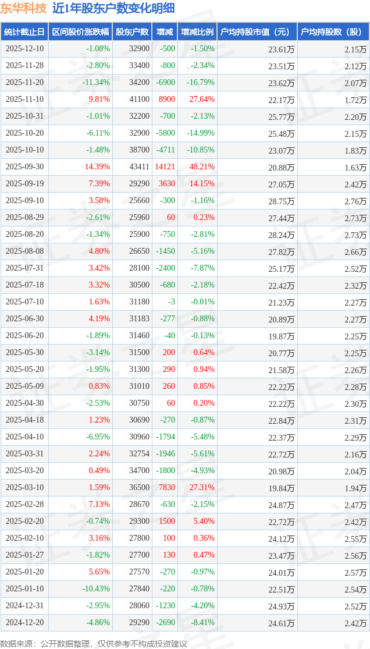Click the 27.64% change ratio cell
The image size is (370, 649).
[x=197, y=100]
